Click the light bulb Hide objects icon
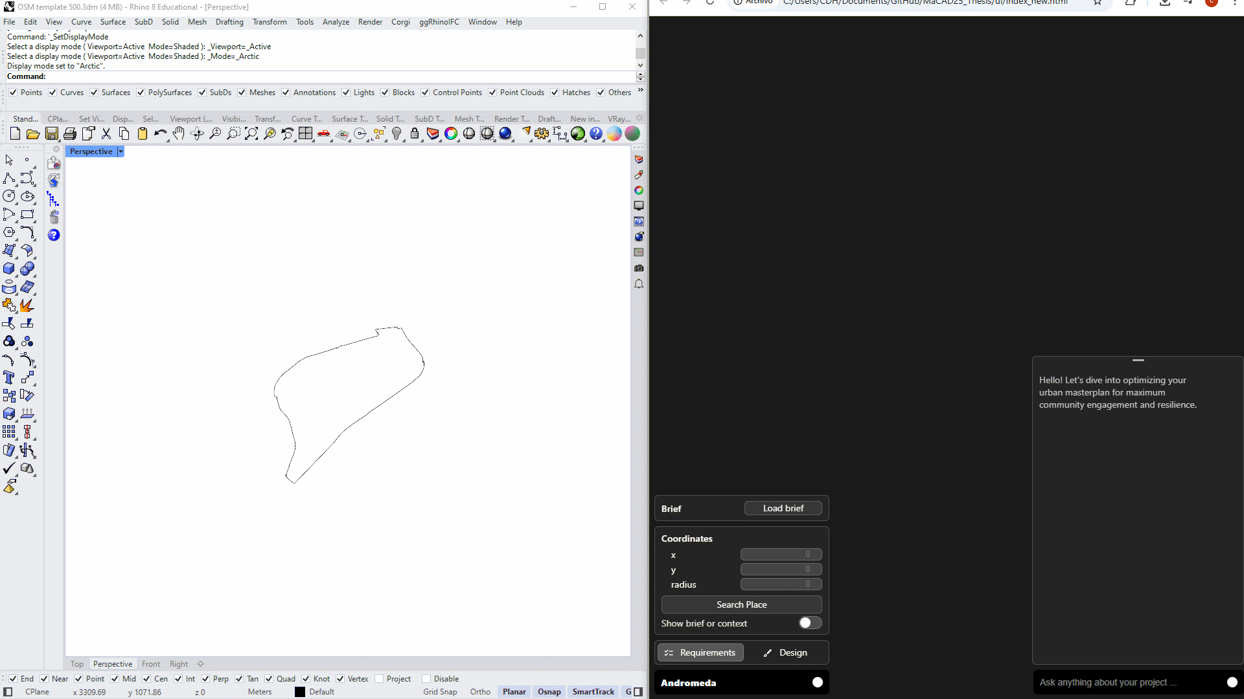This screenshot has height=699, width=1244. [x=397, y=134]
